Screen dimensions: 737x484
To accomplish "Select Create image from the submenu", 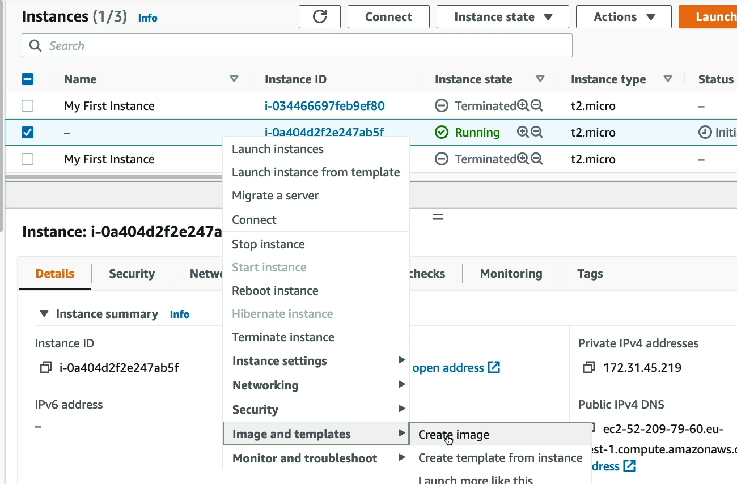I will point(454,435).
